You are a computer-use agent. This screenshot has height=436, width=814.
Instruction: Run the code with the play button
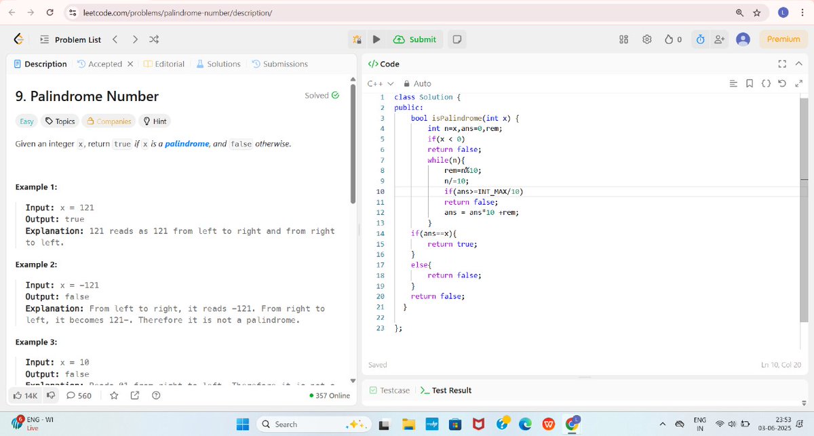click(x=376, y=39)
